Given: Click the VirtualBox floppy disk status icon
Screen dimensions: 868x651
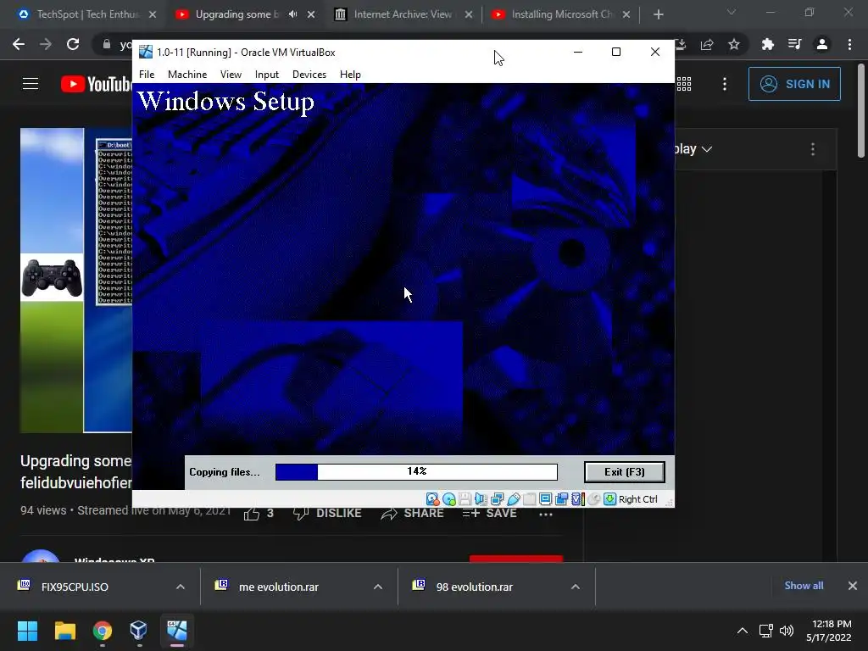Looking at the screenshot, I should pos(465,499).
